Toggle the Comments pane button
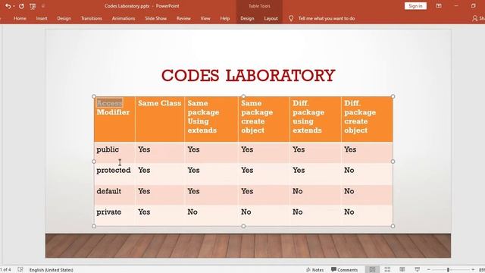 (x=344, y=270)
